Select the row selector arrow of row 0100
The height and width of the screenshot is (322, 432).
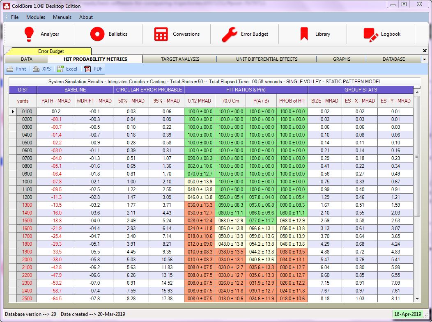coord(13,112)
